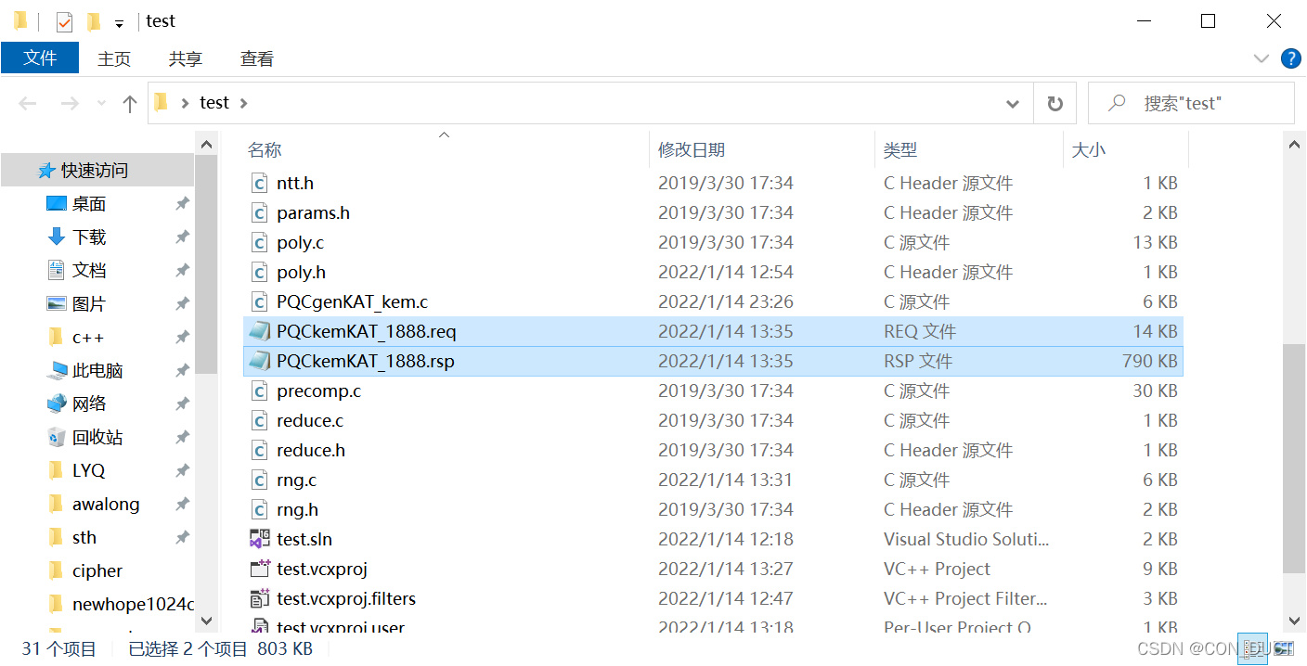Screen dimensions: 1307x666
Task: Click date 2022/1/14 23:26 cell
Action: click(726, 301)
